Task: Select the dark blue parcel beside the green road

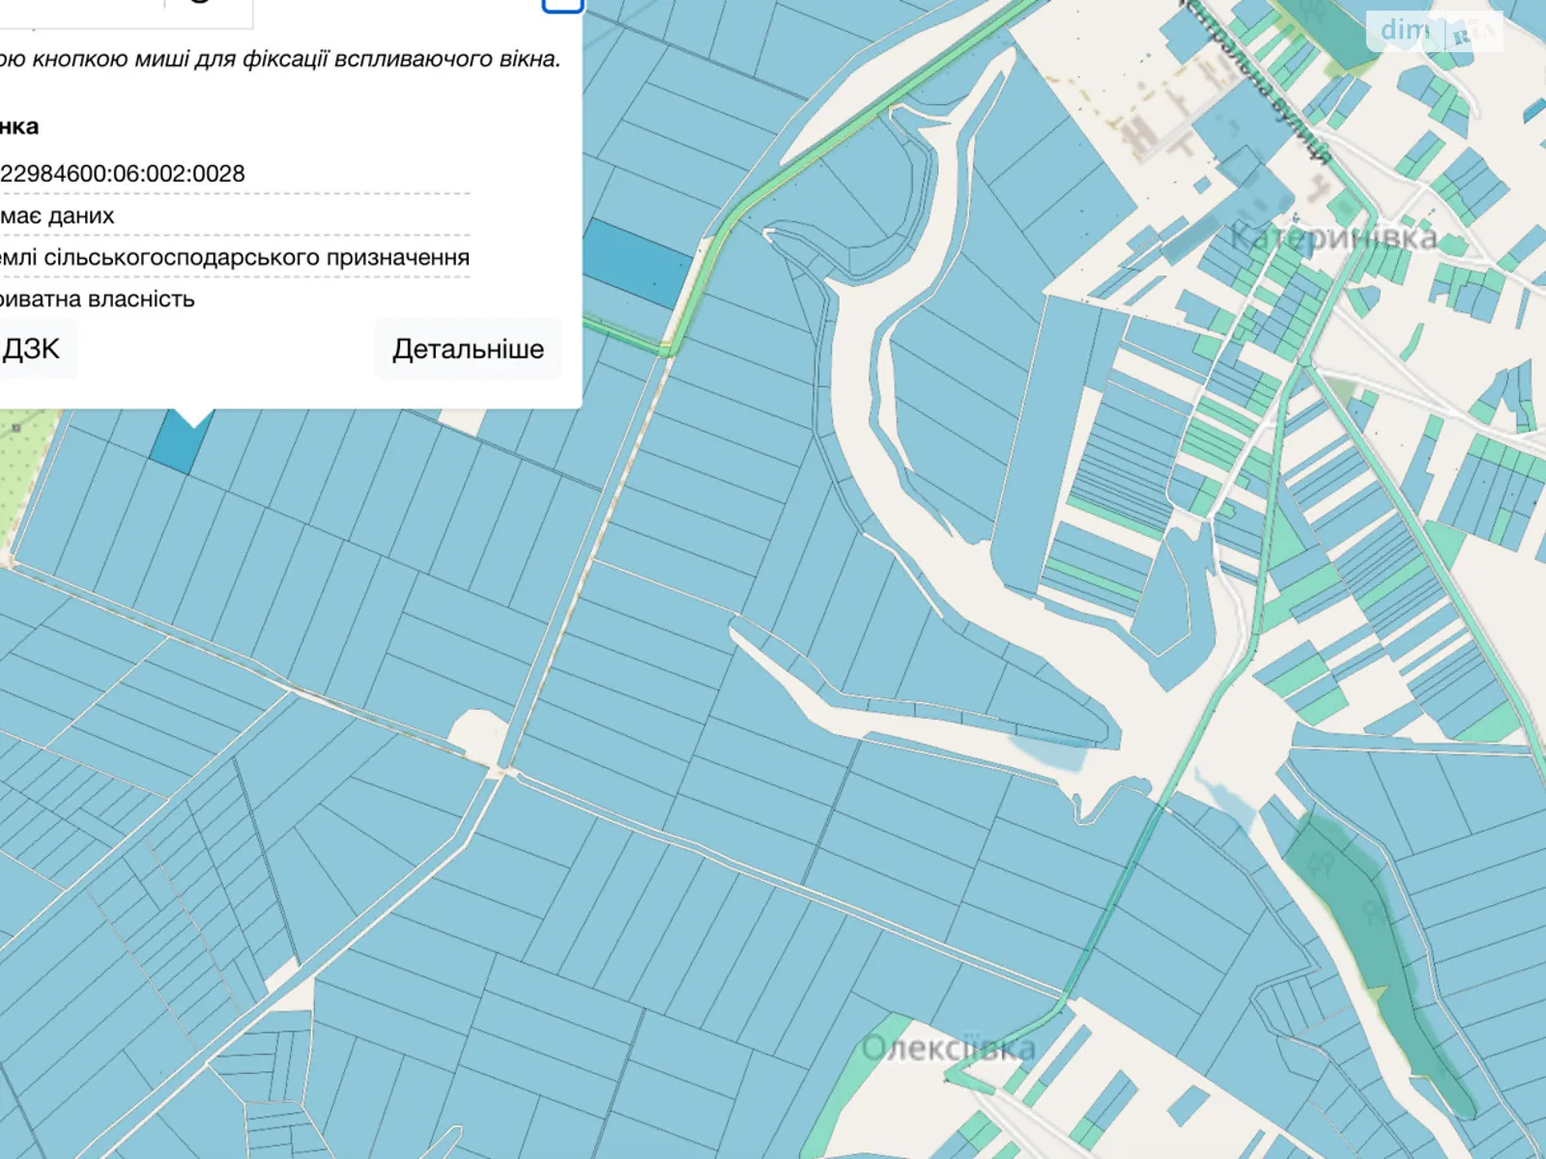Action: (x=635, y=263)
